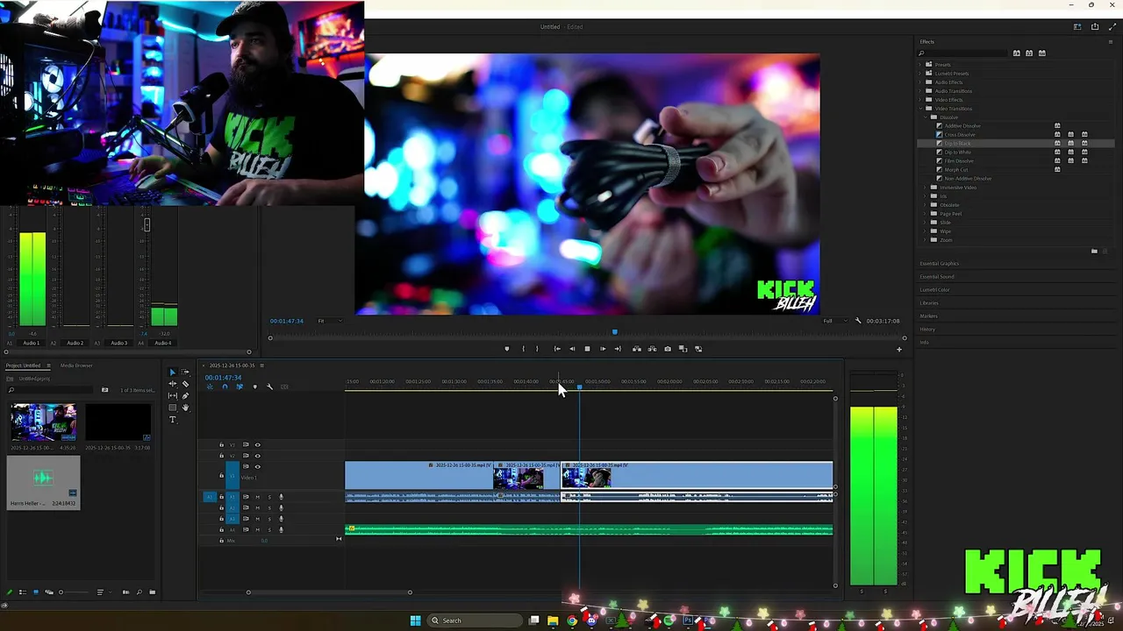Viewport: 1123px width, 631px height.
Task: Solo audio track A2
Action: point(269,508)
